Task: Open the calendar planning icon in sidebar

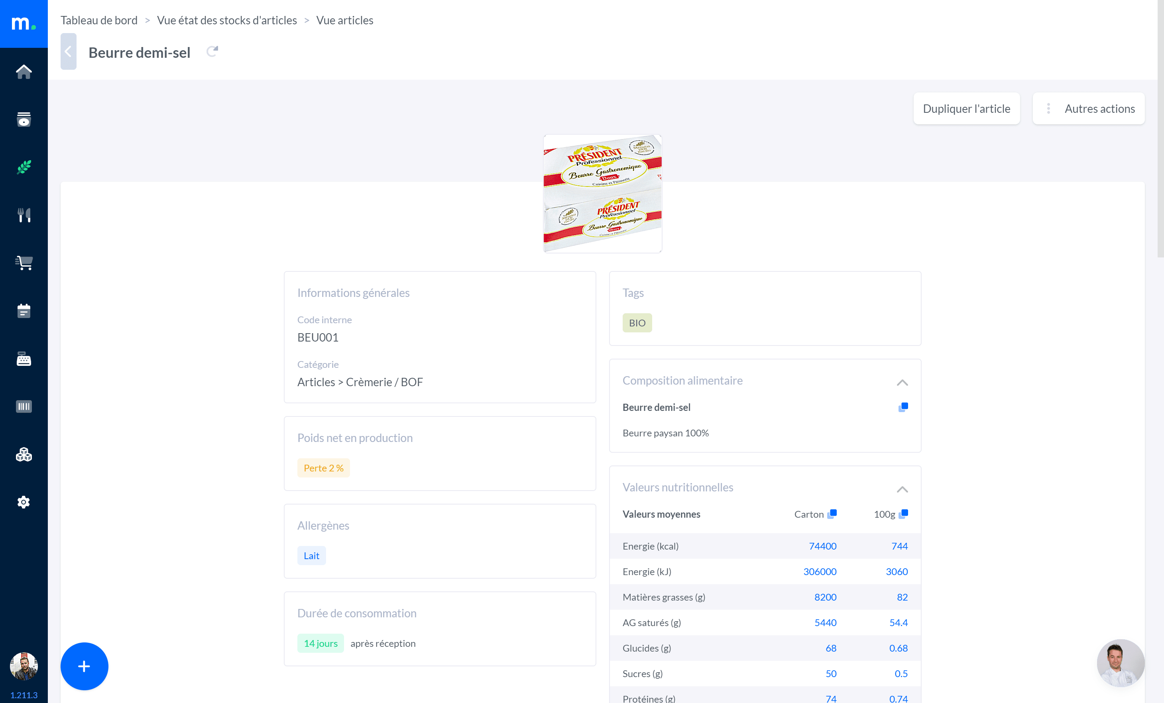Action: [x=24, y=311]
